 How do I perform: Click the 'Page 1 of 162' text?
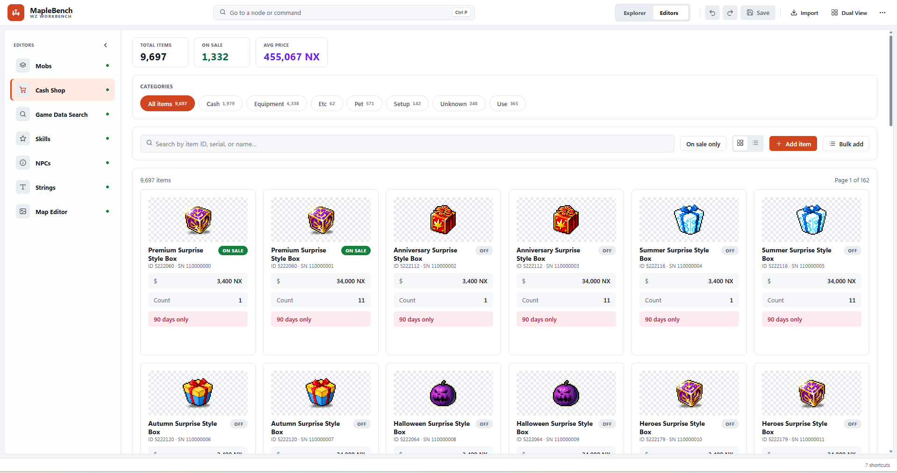852,180
